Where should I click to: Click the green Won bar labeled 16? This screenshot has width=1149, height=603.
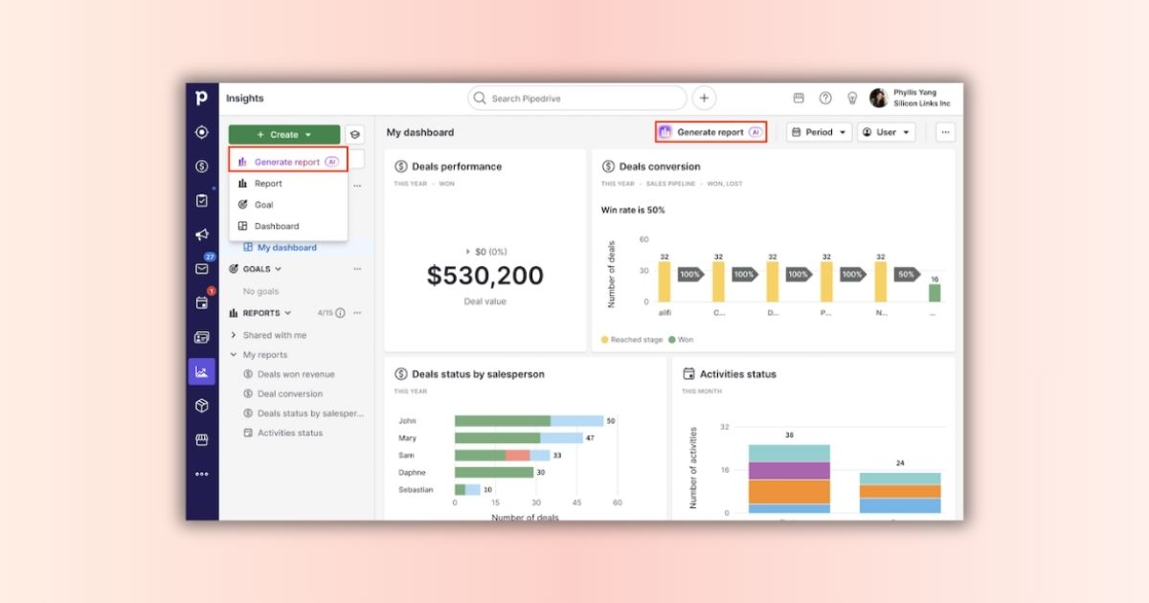pyautogui.click(x=935, y=293)
